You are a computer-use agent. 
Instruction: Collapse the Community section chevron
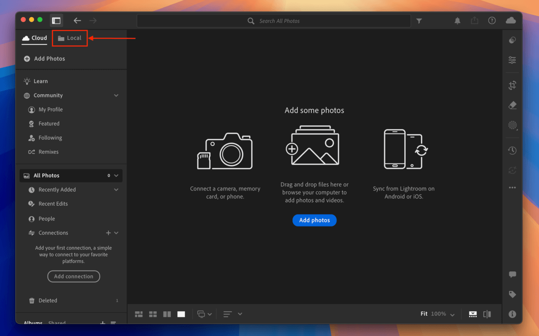click(x=116, y=95)
